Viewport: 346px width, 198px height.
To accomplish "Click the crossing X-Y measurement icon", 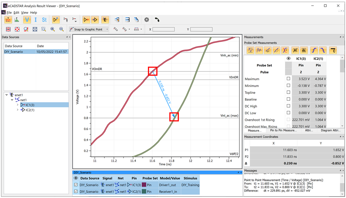I will [x=285, y=50].
